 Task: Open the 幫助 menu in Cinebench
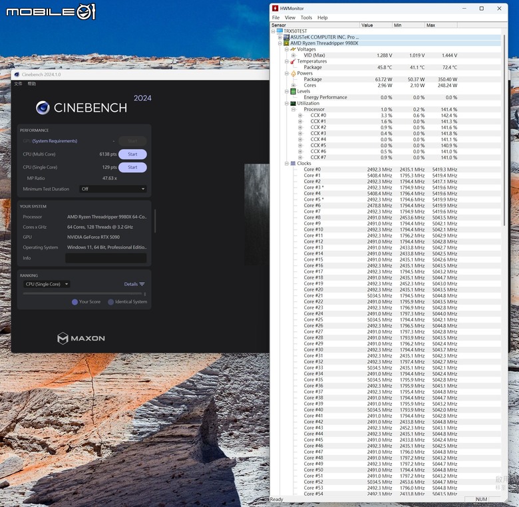tap(32, 84)
